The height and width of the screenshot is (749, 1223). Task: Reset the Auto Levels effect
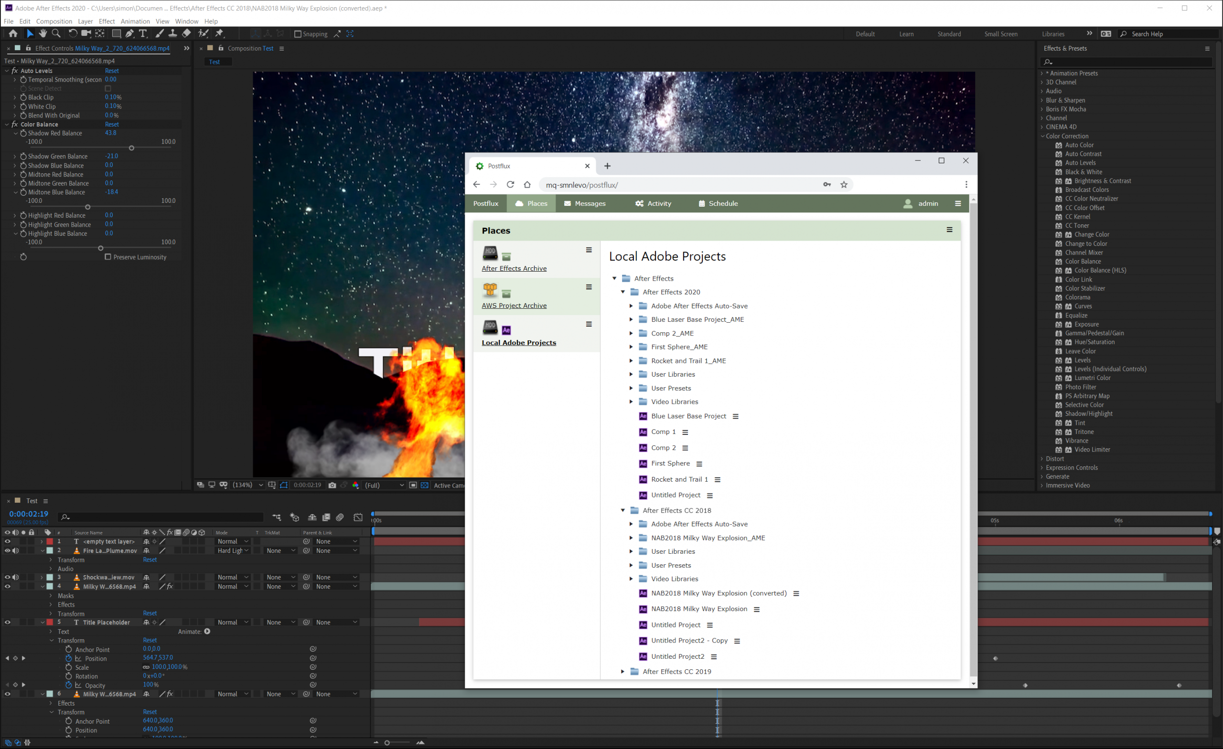tap(112, 71)
